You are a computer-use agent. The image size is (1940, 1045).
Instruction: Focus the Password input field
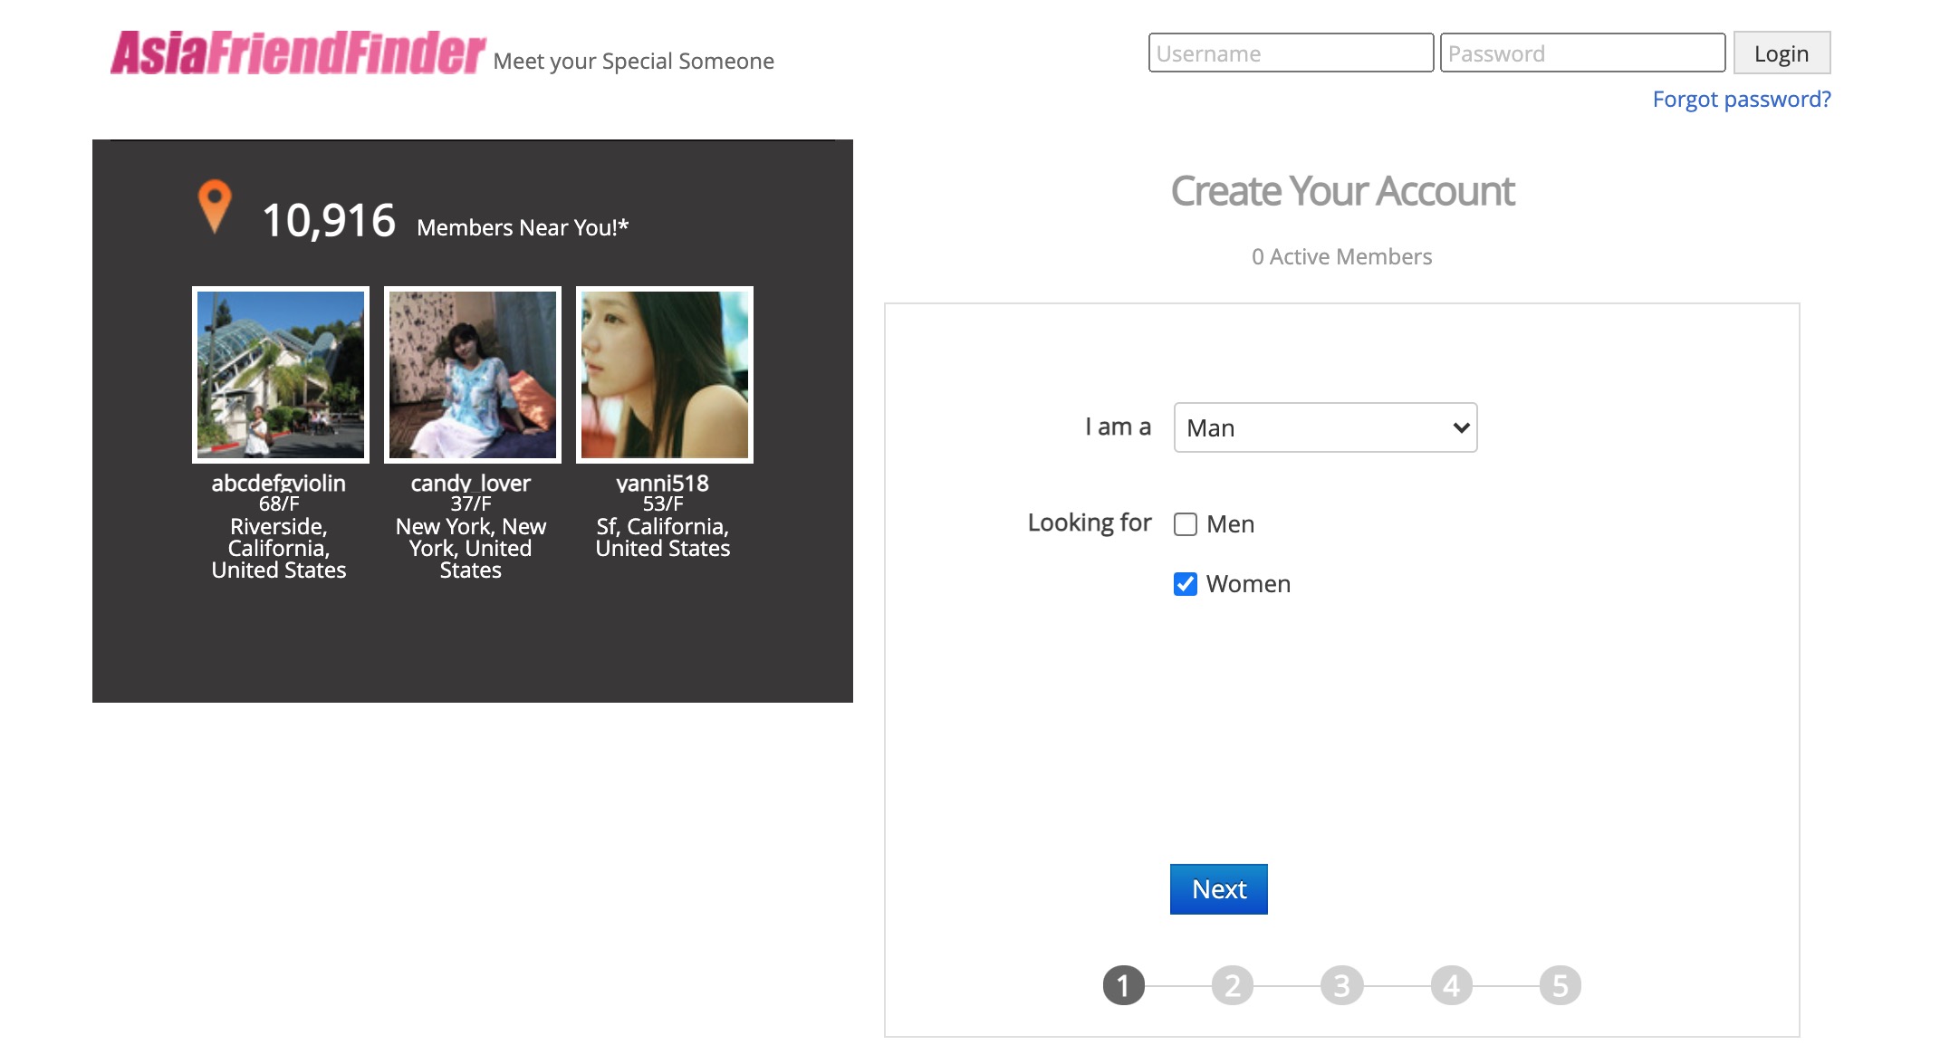point(1582,53)
